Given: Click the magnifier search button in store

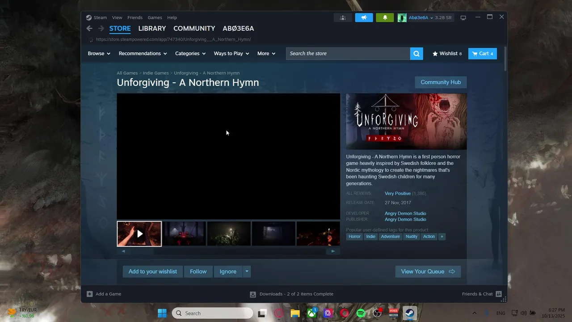Looking at the screenshot, I should click(x=416, y=54).
